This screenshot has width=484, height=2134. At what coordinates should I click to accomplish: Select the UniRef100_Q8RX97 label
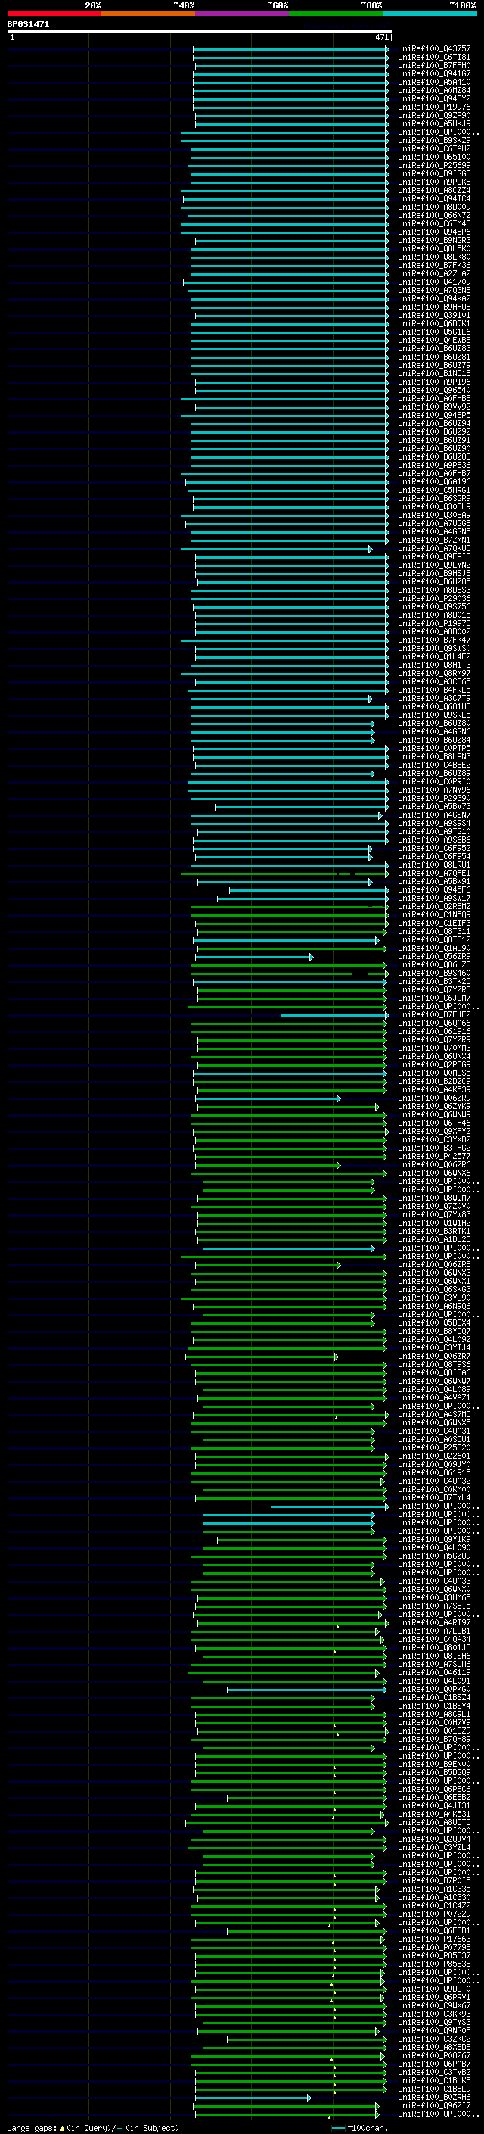(433, 674)
